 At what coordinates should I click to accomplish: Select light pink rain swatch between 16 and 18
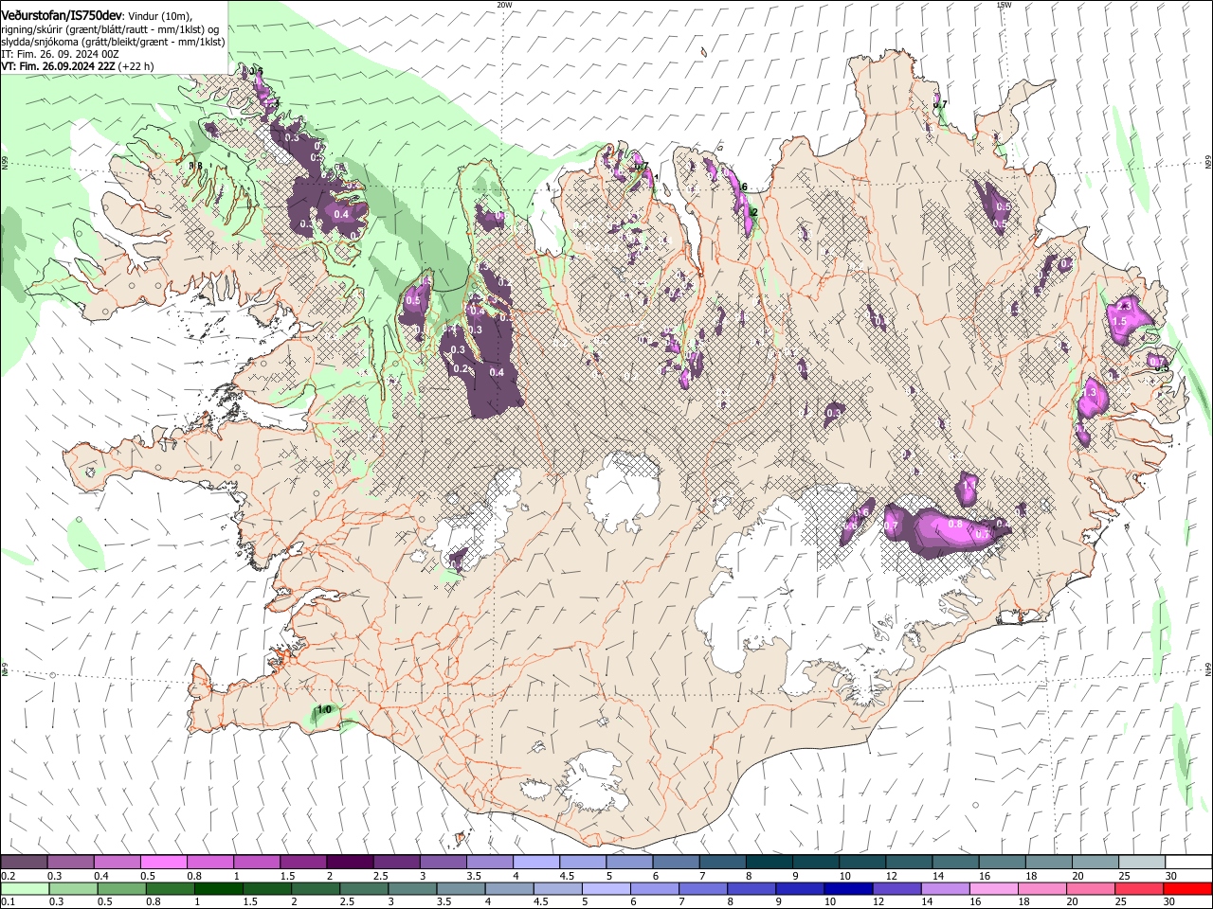(x=995, y=888)
